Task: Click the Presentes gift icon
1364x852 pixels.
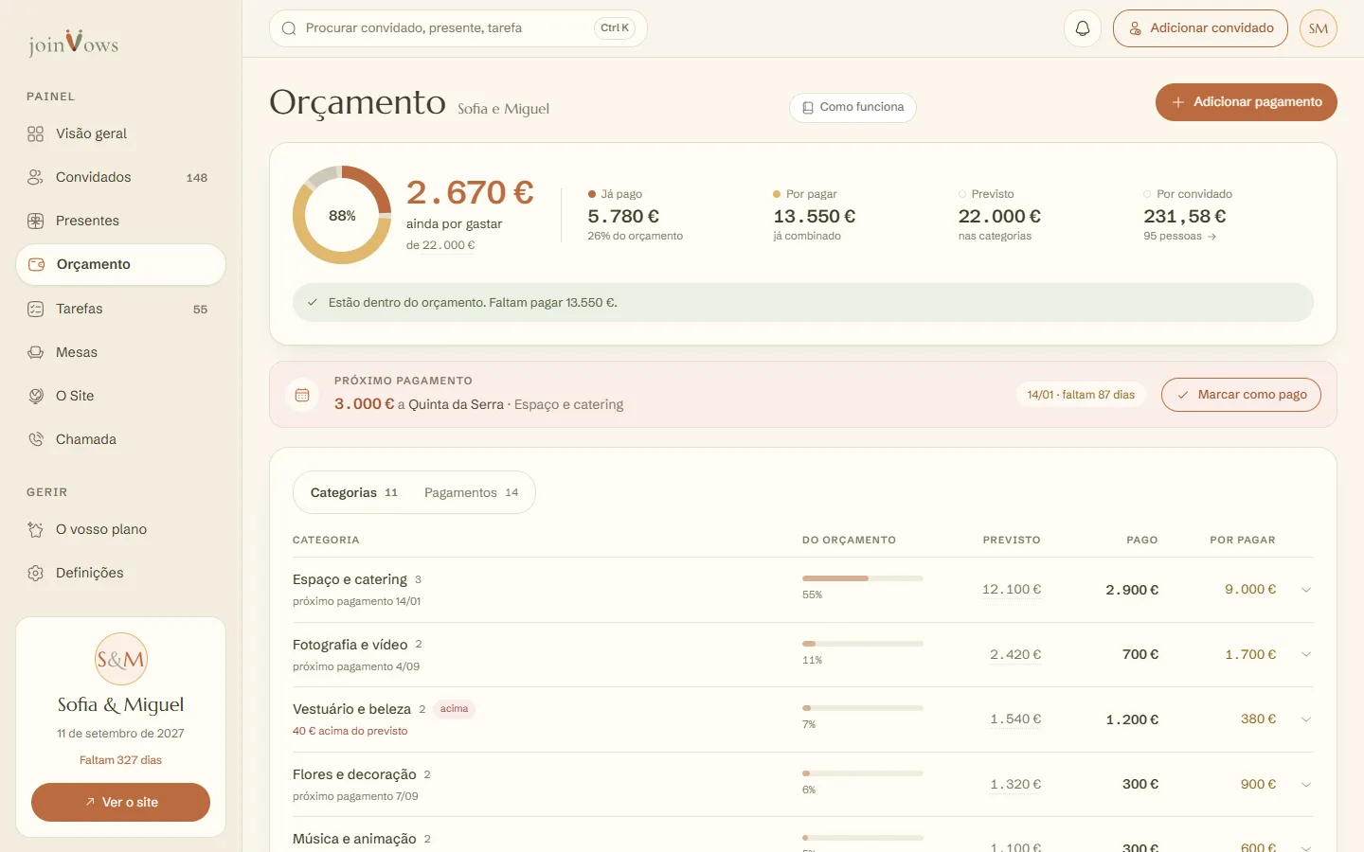Action: 35,221
